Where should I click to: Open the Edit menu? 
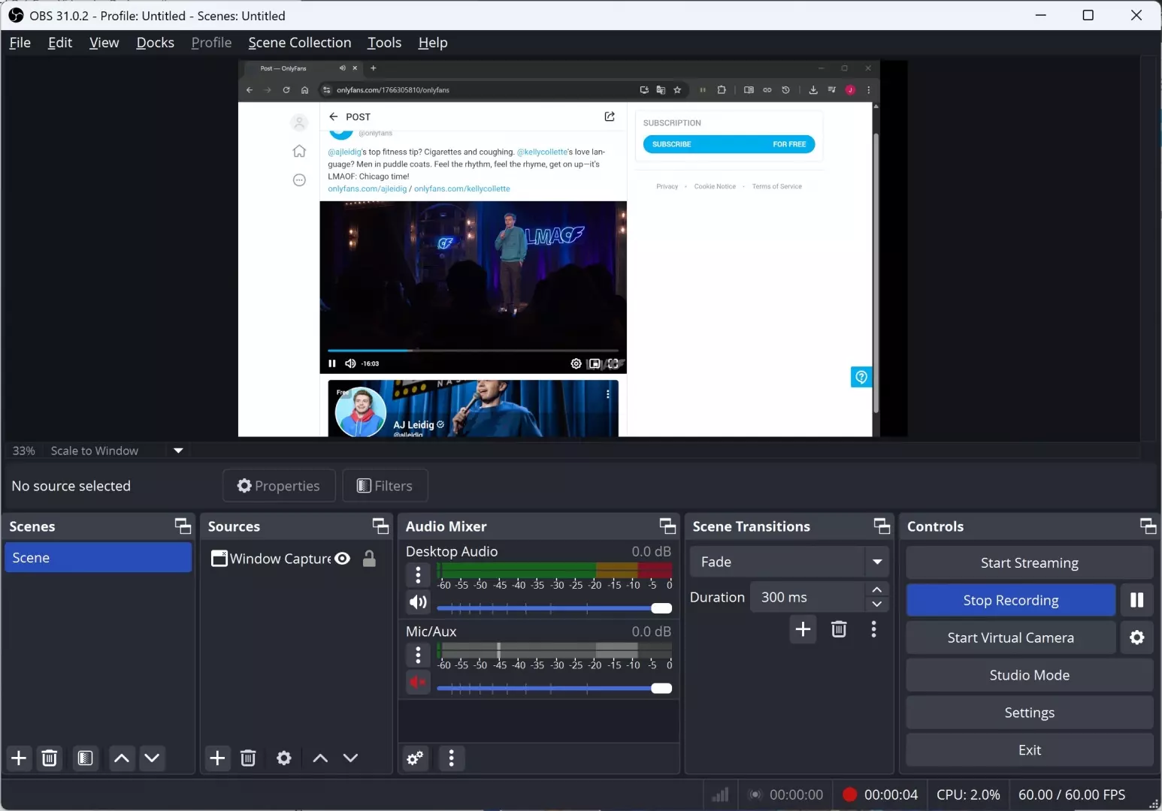[x=60, y=43]
